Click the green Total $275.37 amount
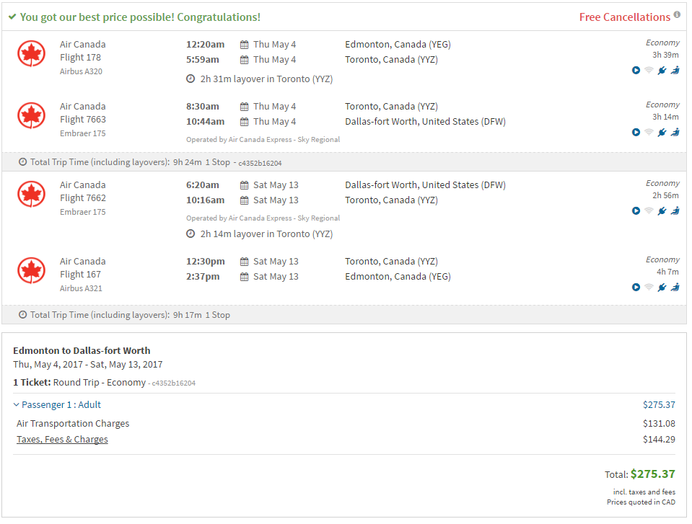692x524 pixels. click(653, 474)
